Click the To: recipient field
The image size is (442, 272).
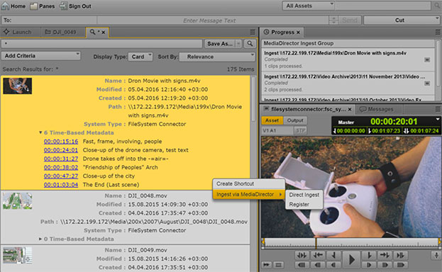[x=49, y=21]
